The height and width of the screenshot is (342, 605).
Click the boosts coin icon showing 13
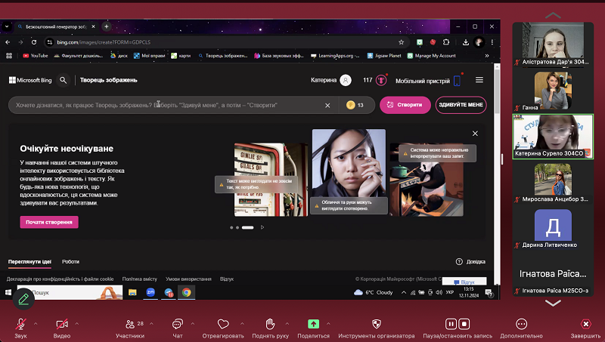[350, 105]
